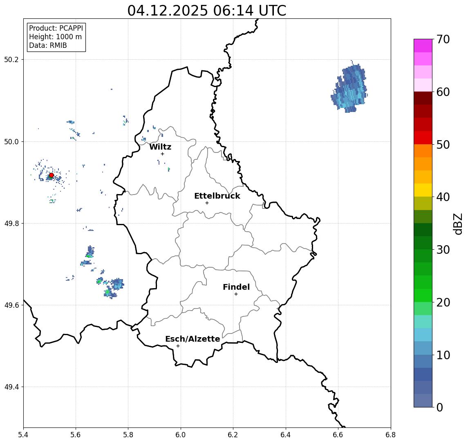This screenshot has width=468, height=443.
Task: Click the plus marker below Findel
Action: pyautogui.click(x=236, y=294)
